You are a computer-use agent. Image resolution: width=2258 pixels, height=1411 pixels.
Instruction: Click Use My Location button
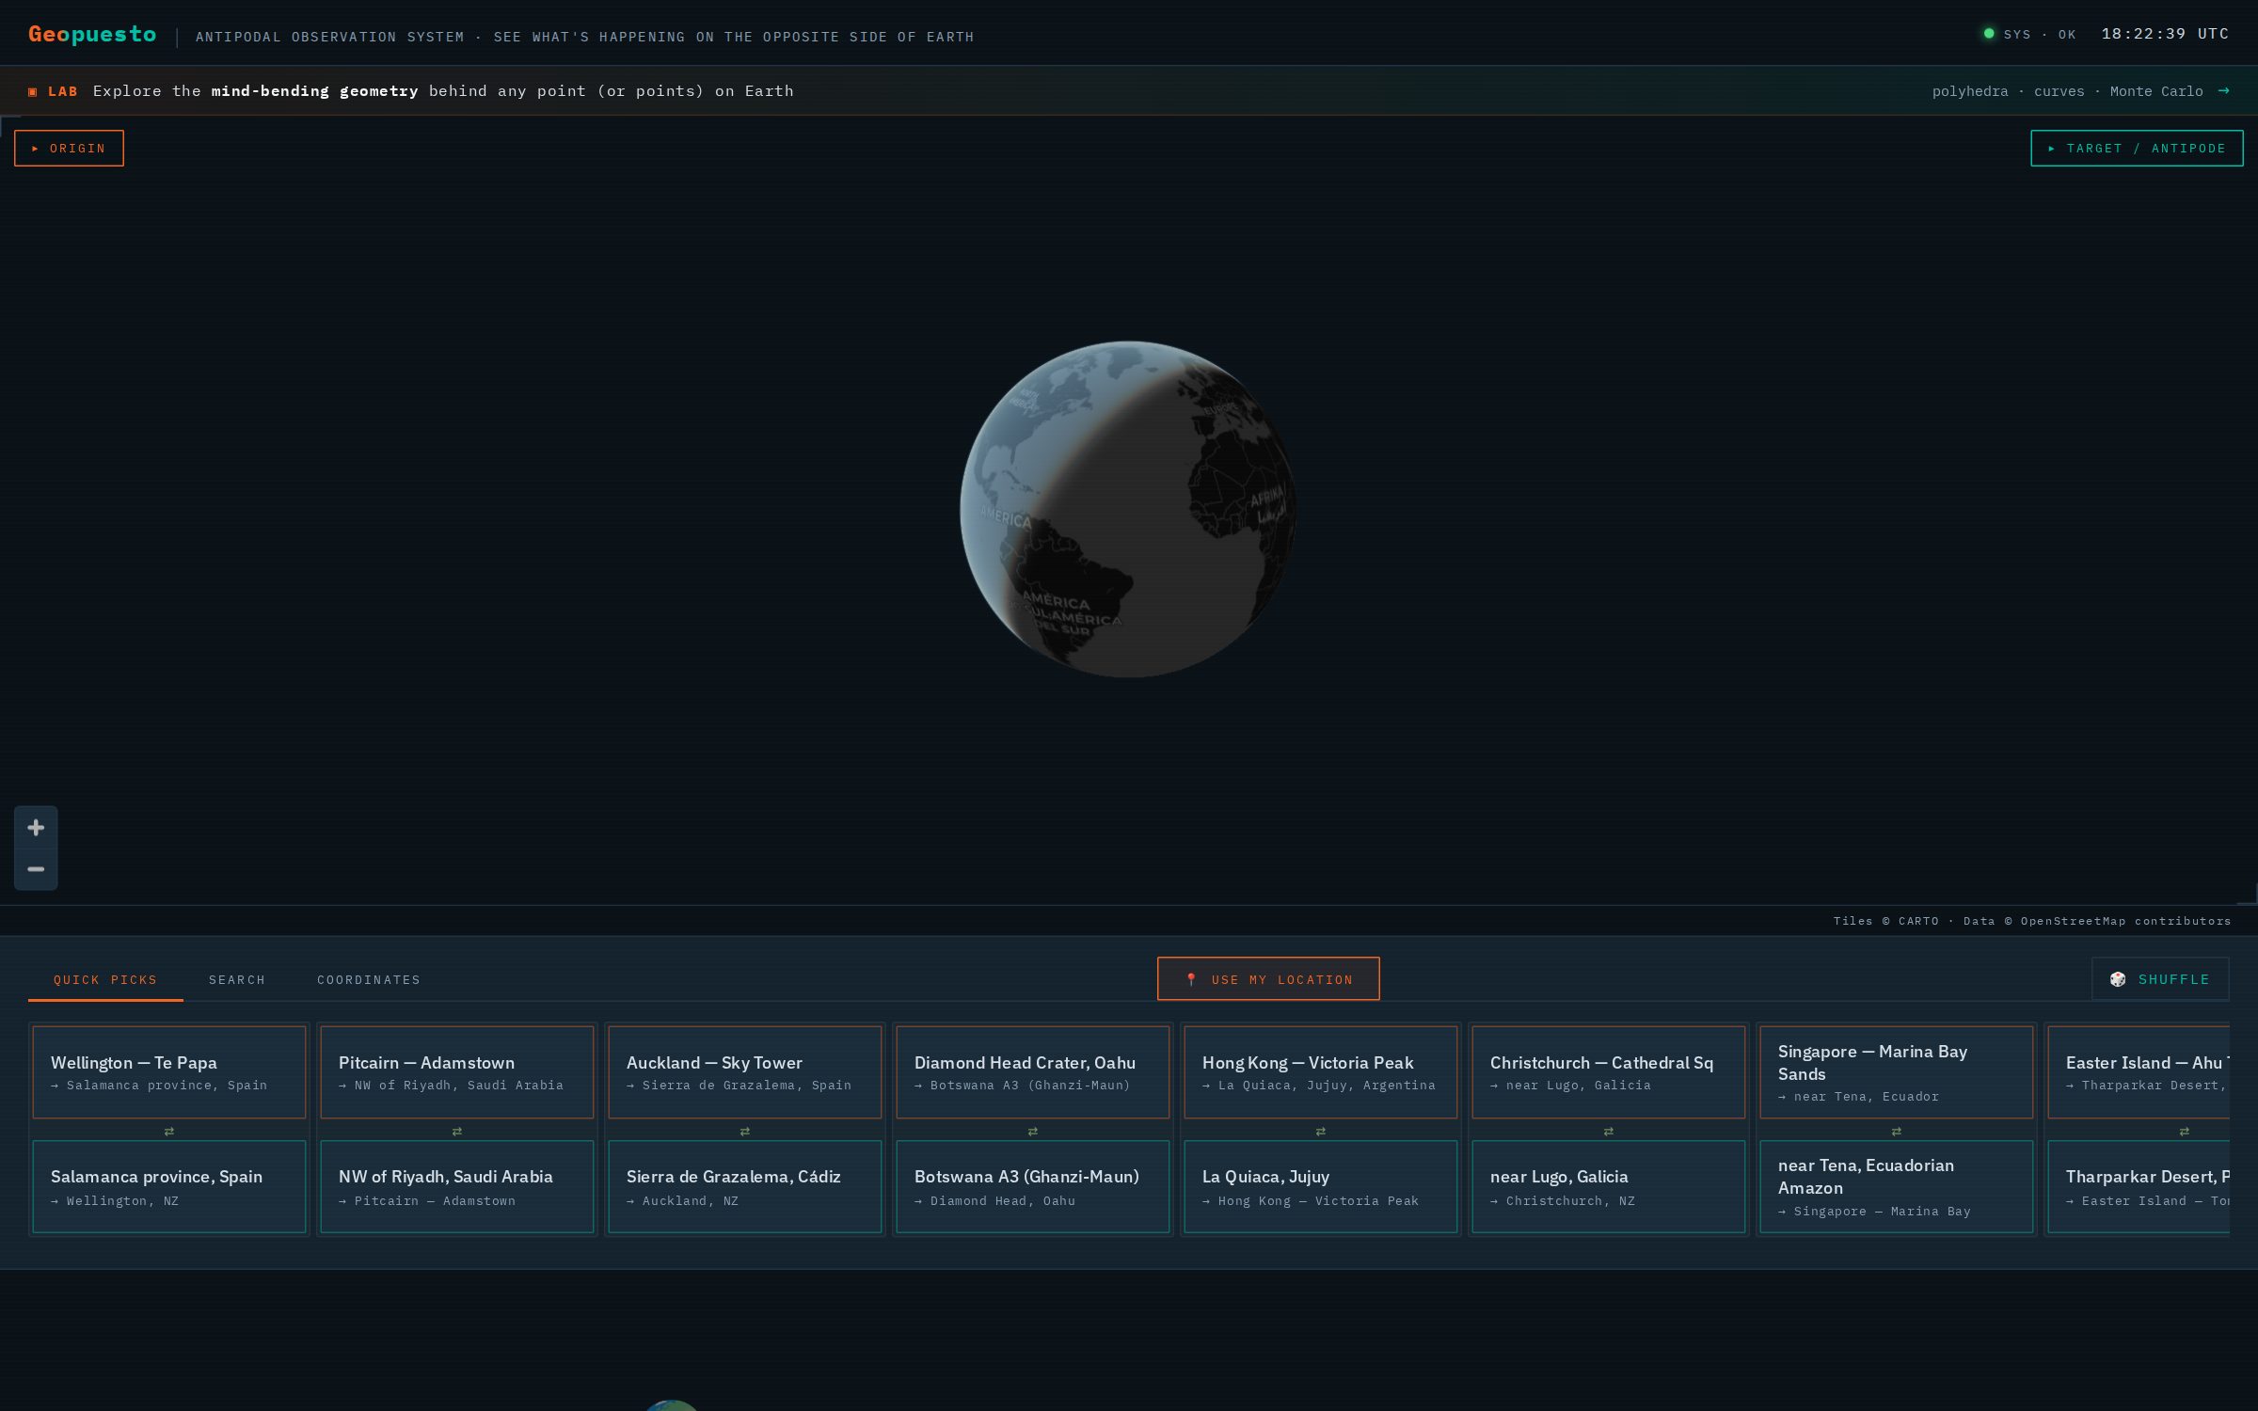click(1268, 979)
